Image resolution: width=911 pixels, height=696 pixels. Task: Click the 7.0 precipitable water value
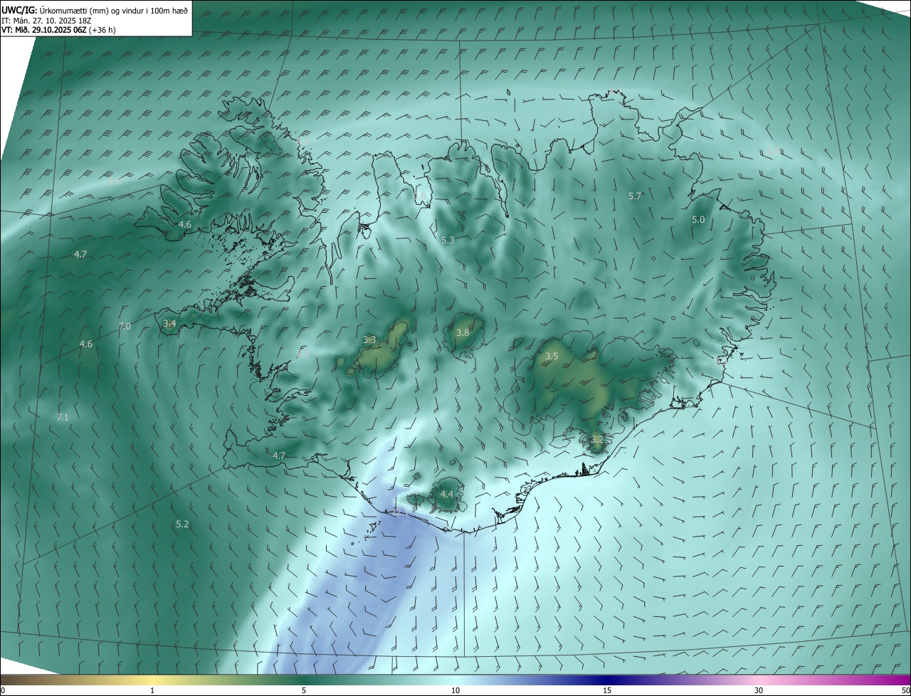[125, 327]
